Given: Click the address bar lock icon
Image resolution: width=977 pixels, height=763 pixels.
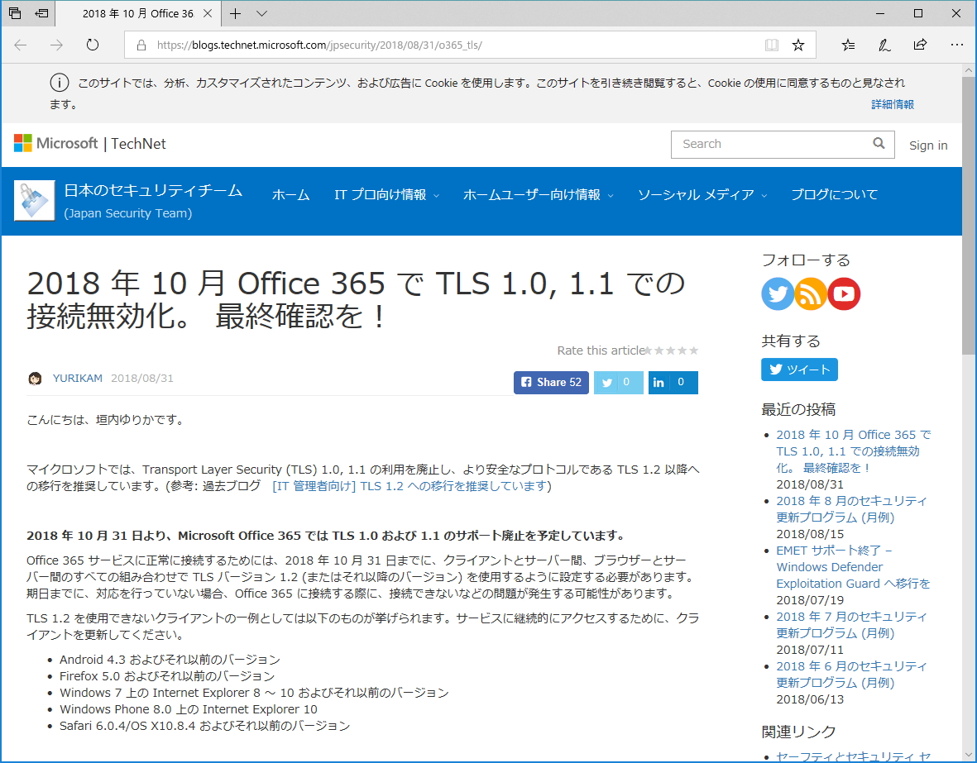Looking at the screenshot, I should pyautogui.click(x=141, y=45).
